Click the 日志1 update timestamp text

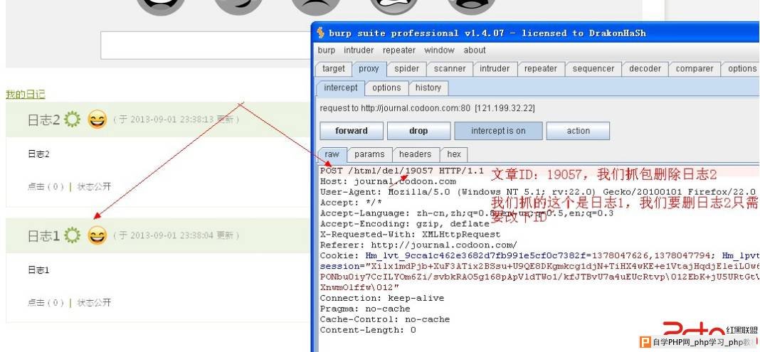click(x=176, y=236)
